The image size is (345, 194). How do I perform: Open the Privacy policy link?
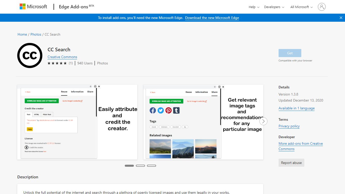(x=289, y=126)
